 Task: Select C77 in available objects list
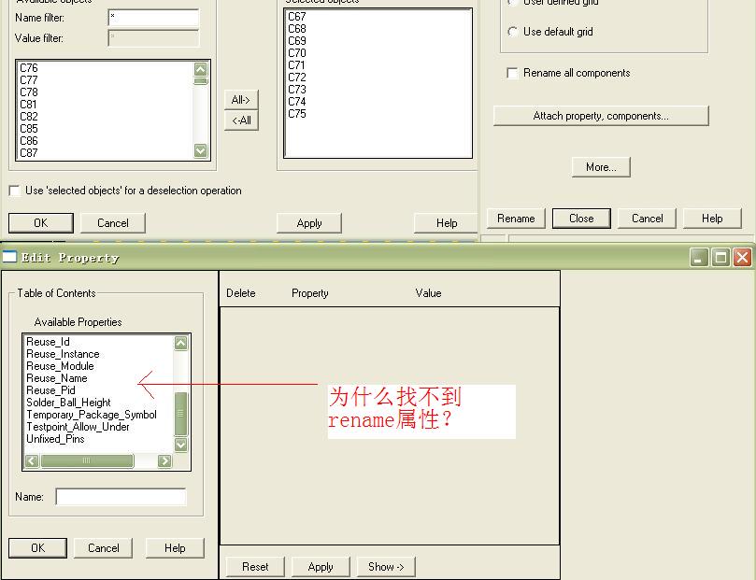tap(29, 80)
